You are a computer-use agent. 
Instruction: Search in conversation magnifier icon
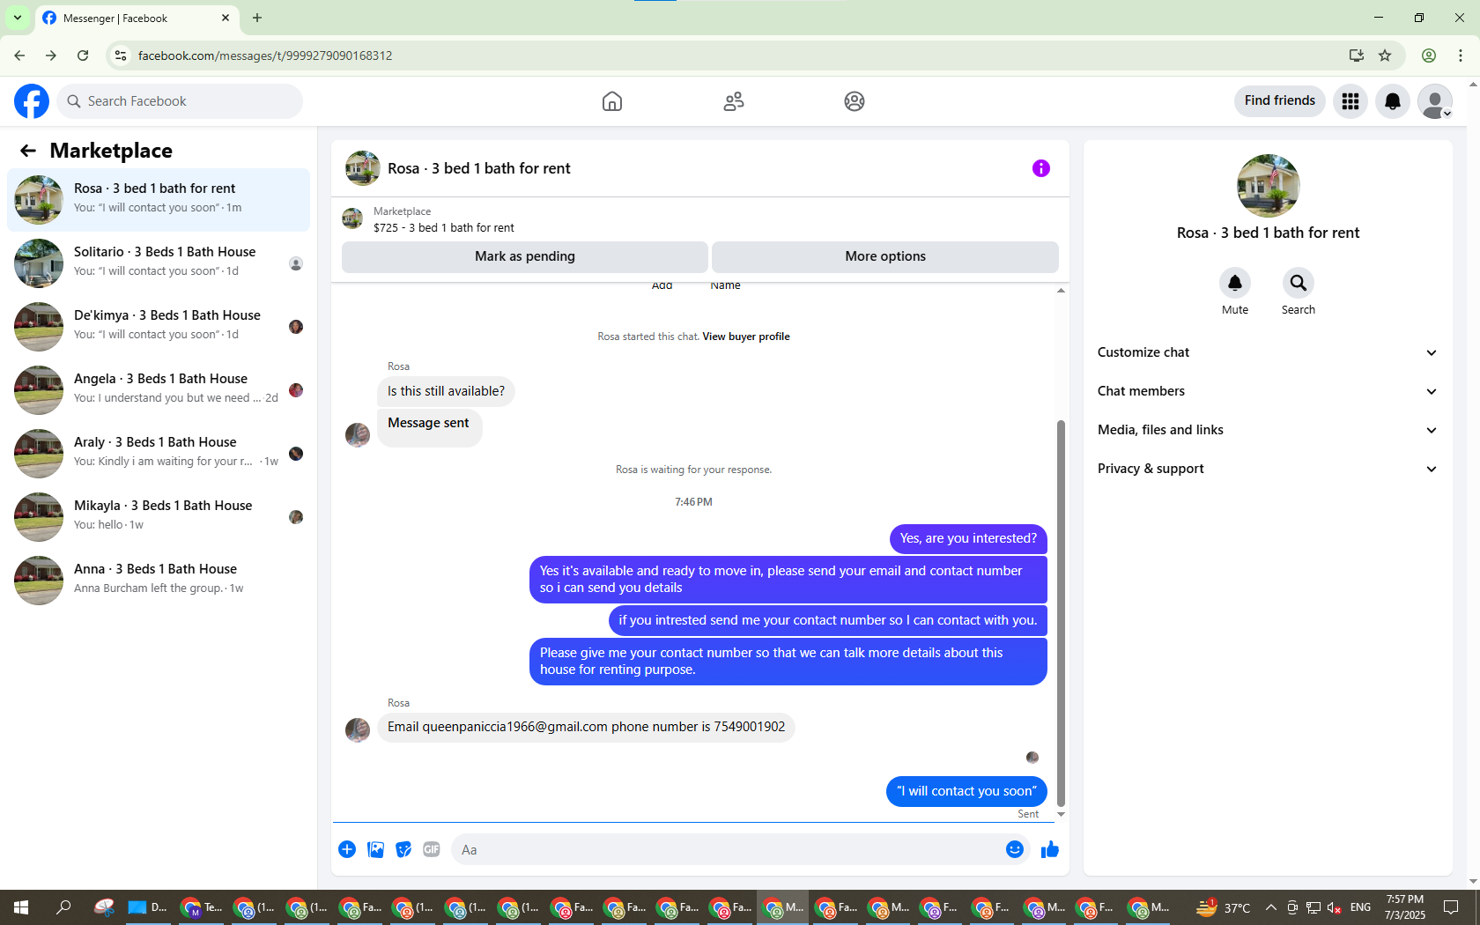[1299, 283]
